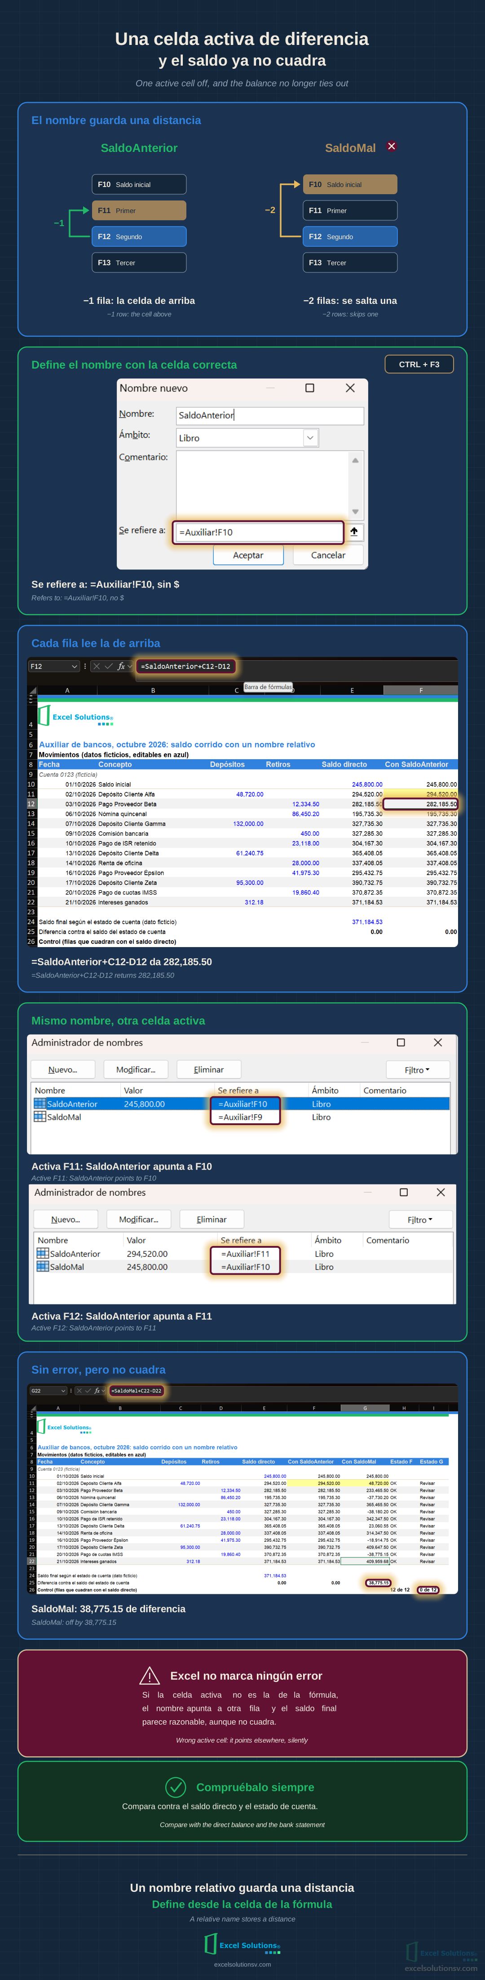
Task: Click the Cancelar button
Action: 328,555
